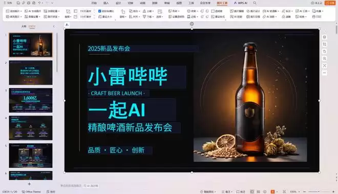This screenshot has height=194, width=338.
Task: Click the orange slideshow play icon in status bar
Action: click(x=272, y=191)
